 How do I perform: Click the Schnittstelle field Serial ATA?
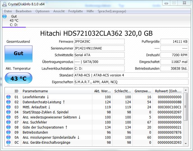point(99,55)
